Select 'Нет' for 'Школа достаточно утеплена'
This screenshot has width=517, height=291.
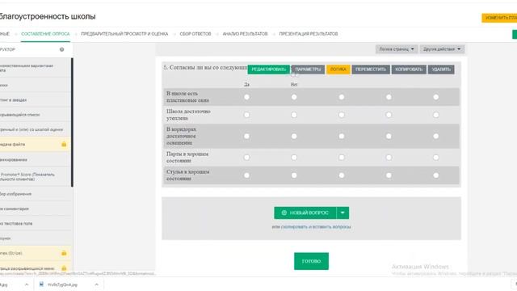point(294,115)
